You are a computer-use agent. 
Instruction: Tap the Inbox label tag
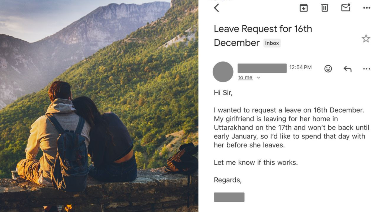pyautogui.click(x=272, y=43)
